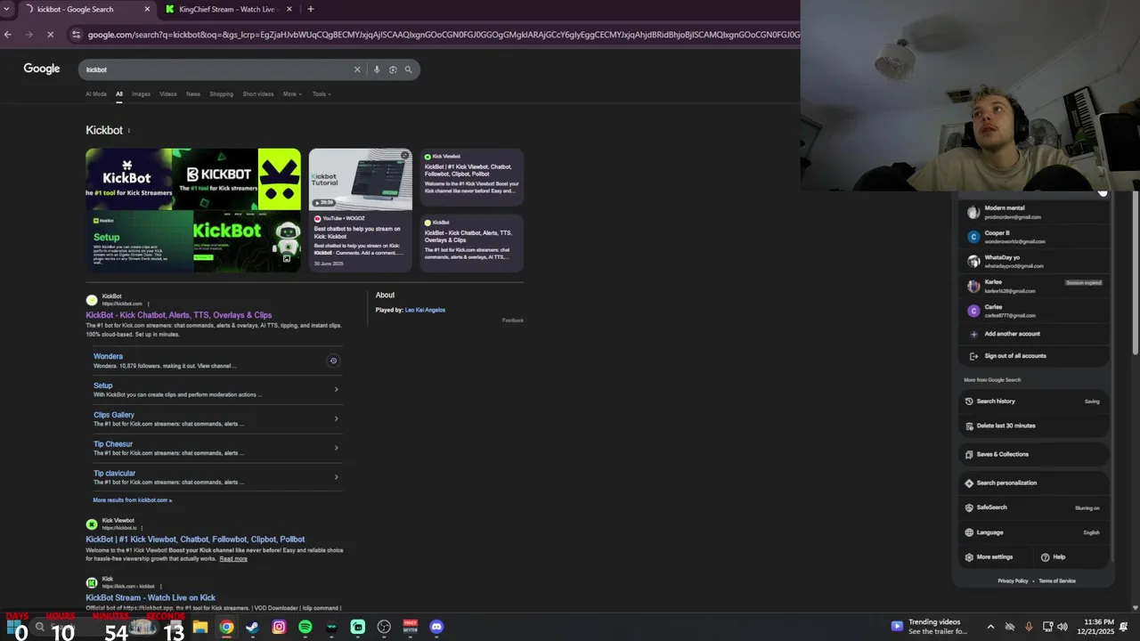Expand the Tip clavicular sitelink chevron
The width and height of the screenshot is (1140, 641).
[x=336, y=477]
